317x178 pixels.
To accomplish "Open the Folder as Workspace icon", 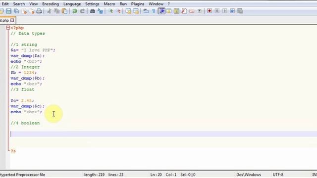I will [192, 11].
